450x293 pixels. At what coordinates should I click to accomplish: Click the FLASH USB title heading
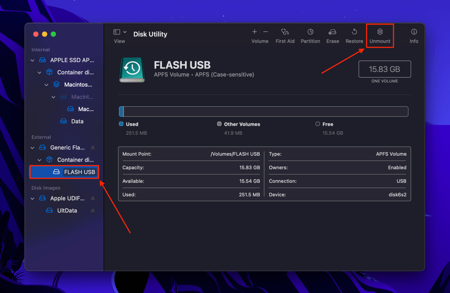[182, 65]
